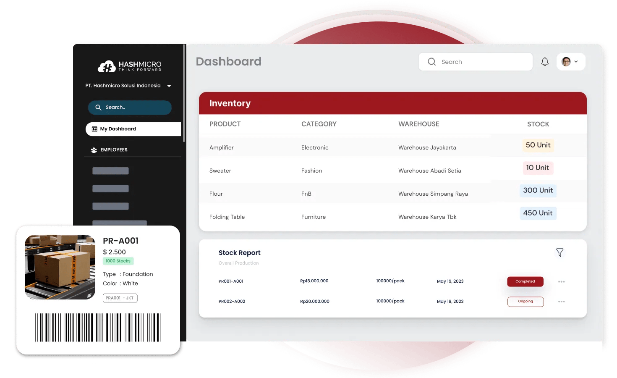Click the magnifier icon in the top search bar
Viewport: 617px width, 378px height.
(x=431, y=61)
